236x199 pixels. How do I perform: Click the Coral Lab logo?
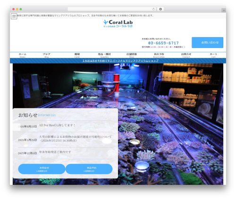point(118,24)
